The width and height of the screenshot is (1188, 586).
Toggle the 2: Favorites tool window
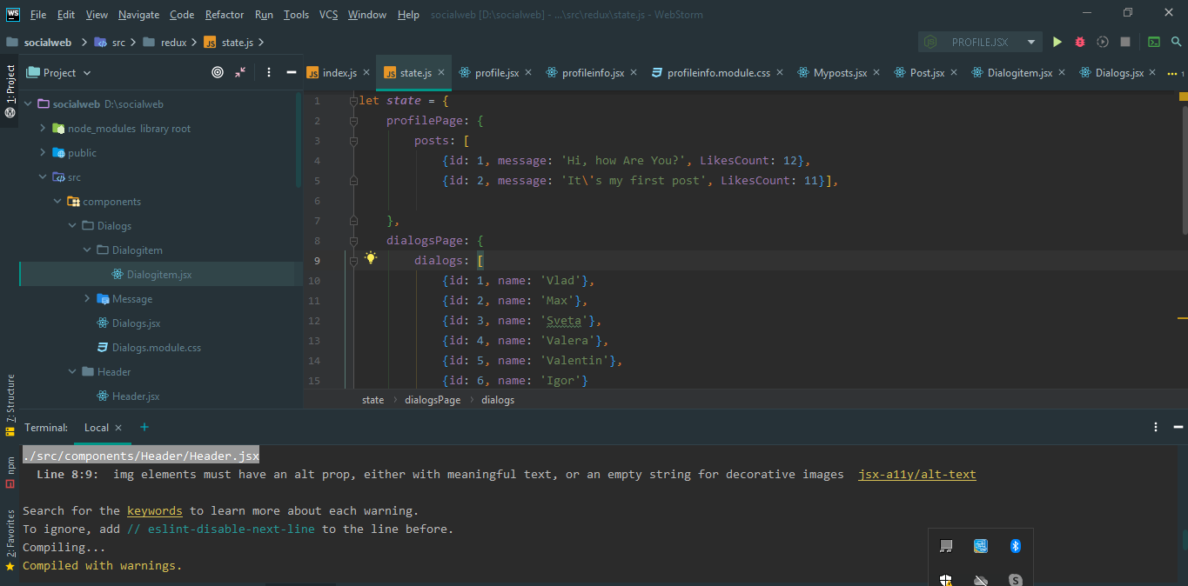click(10, 540)
